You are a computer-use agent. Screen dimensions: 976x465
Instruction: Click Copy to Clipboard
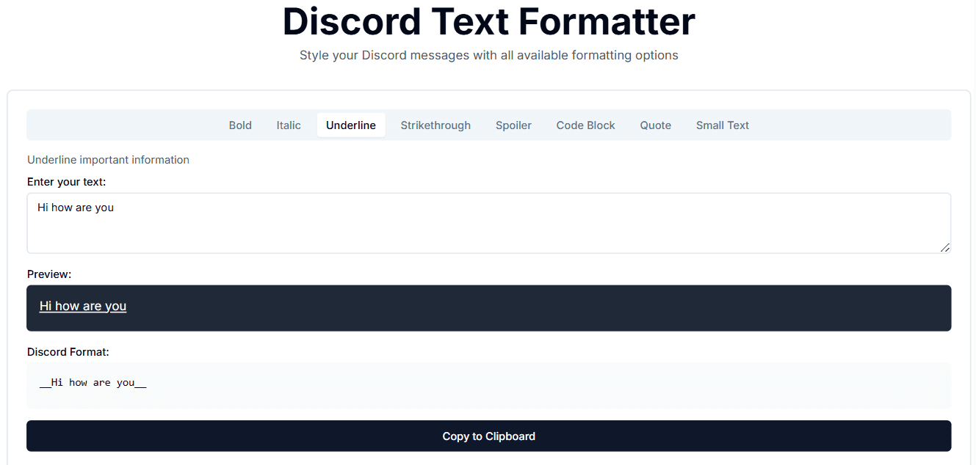pyautogui.click(x=488, y=436)
